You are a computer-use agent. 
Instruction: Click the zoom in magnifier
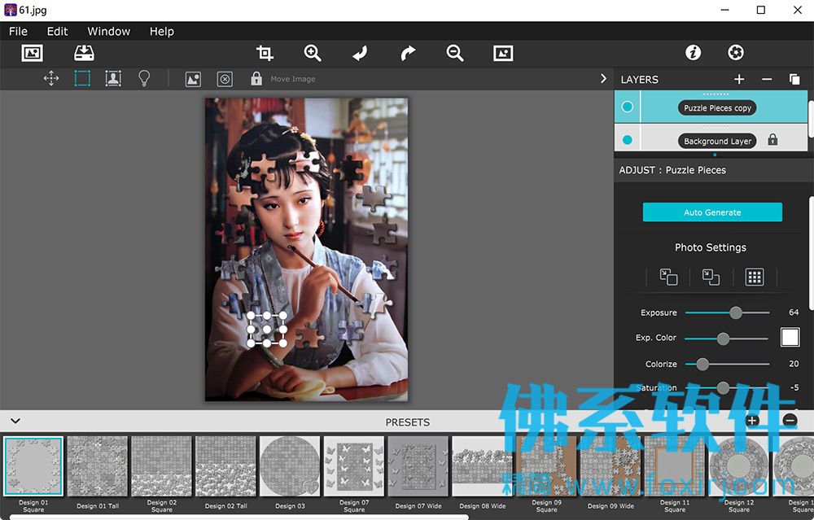(312, 53)
